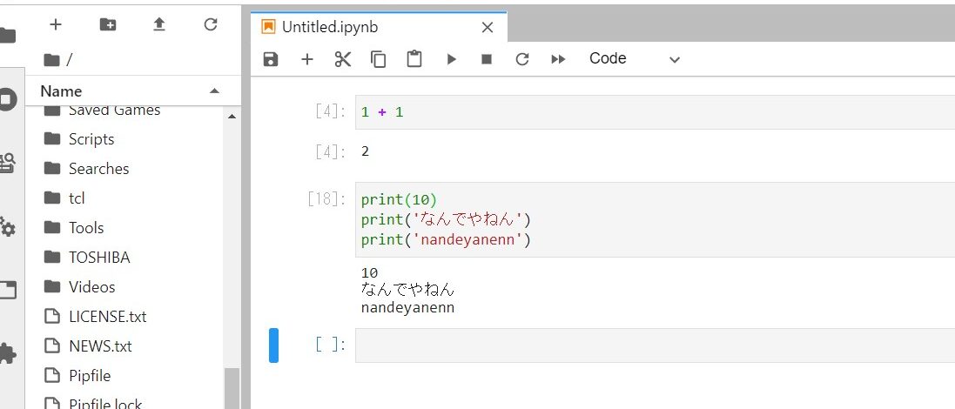
Task: Restart the kernel
Action: point(522,59)
